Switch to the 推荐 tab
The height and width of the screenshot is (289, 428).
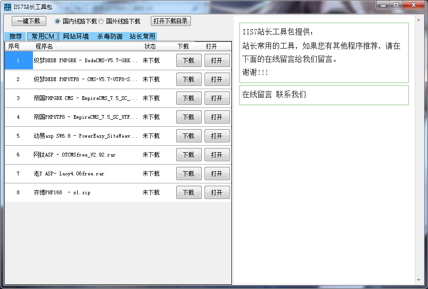(15, 36)
